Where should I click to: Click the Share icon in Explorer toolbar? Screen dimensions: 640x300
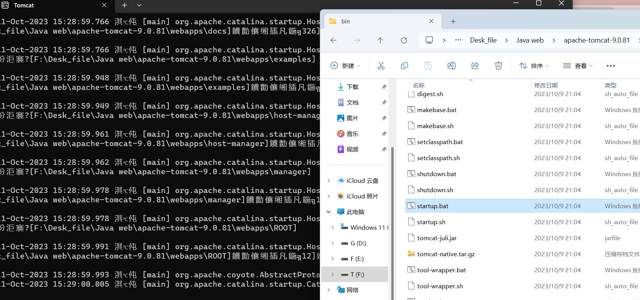click(475, 66)
